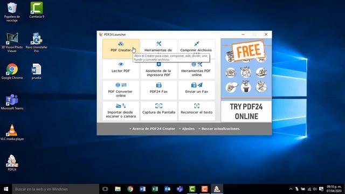Select 3D Vision Photo Viewer shortcut
The width and height of the screenshot is (345, 194).
[12, 43]
